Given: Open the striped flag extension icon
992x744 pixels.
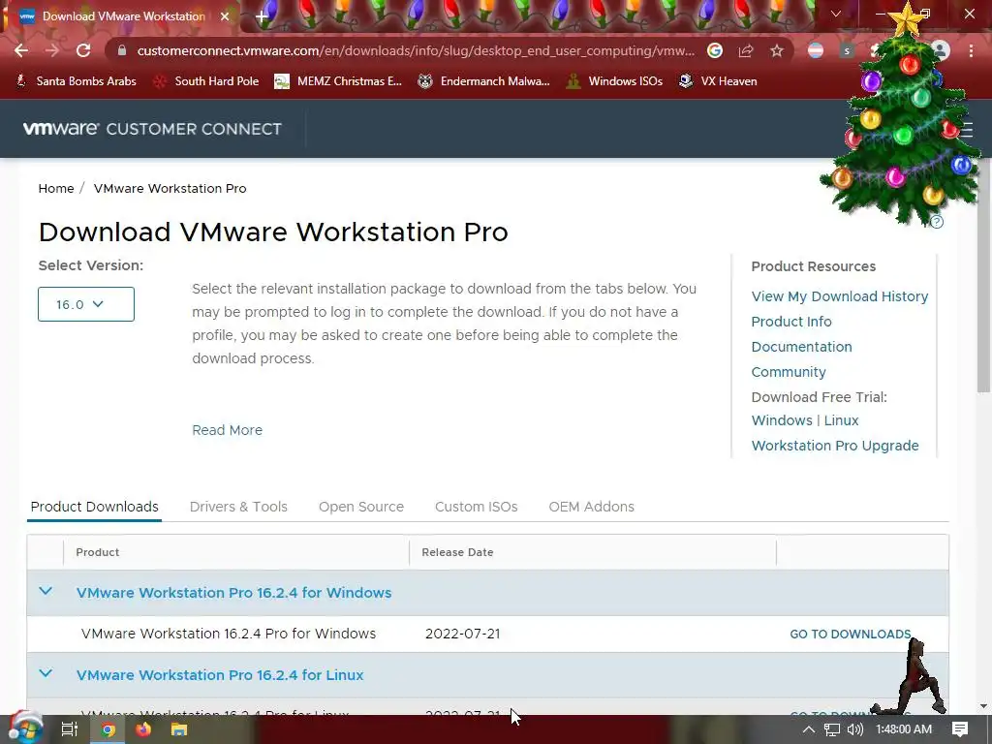Looking at the screenshot, I should (816, 50).
